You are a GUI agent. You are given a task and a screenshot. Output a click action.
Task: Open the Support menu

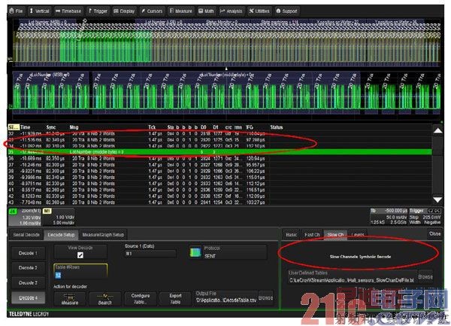(x=287, y=11)
